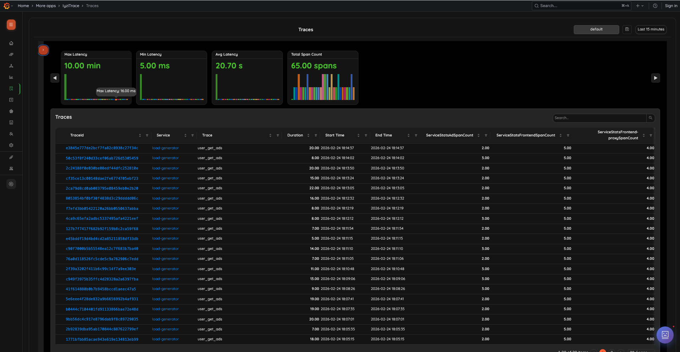Open the plus create-new dropdown in the top bar

click(639, 6)
